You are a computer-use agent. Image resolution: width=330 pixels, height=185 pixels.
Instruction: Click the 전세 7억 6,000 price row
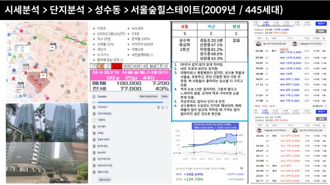click(290, 146)
